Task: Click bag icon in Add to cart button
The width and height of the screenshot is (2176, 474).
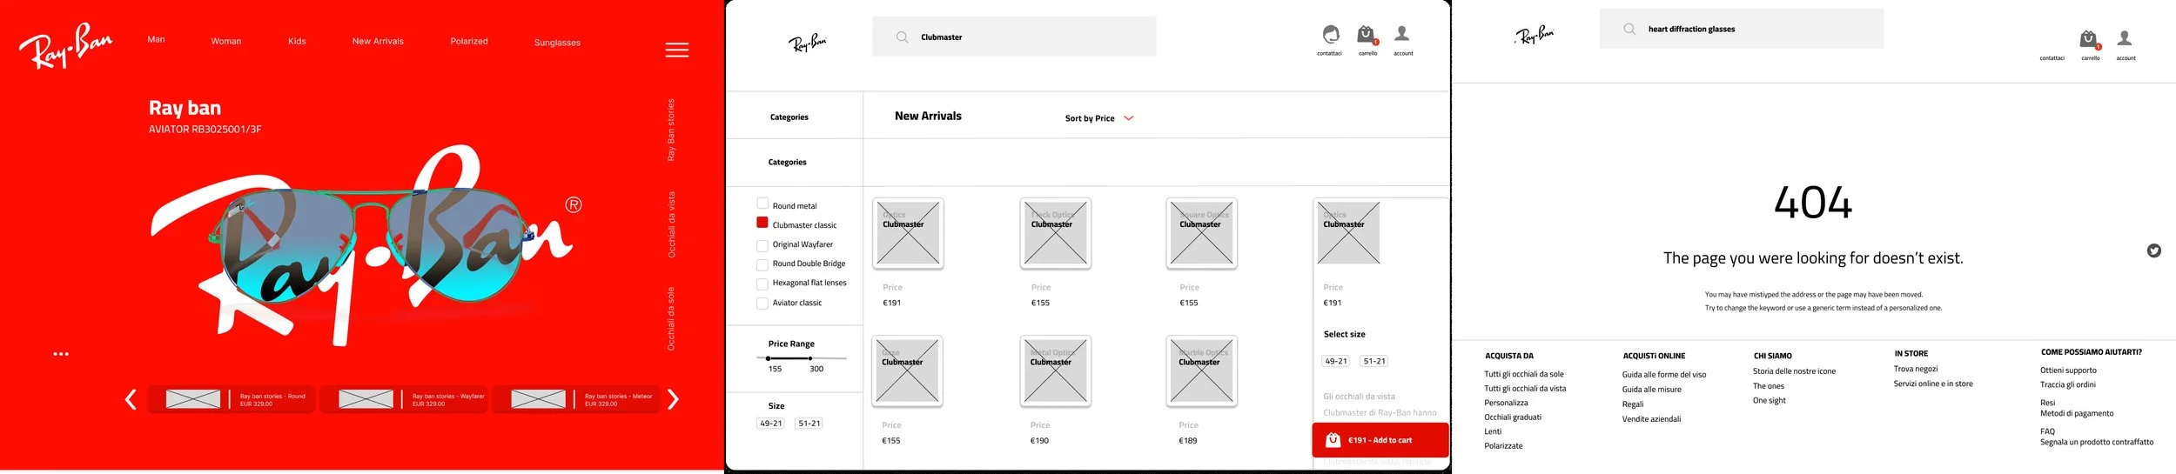Action: (1333, 440)
